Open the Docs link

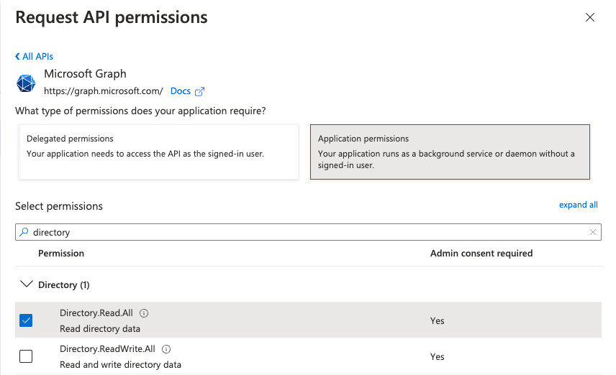click(181, 91)
